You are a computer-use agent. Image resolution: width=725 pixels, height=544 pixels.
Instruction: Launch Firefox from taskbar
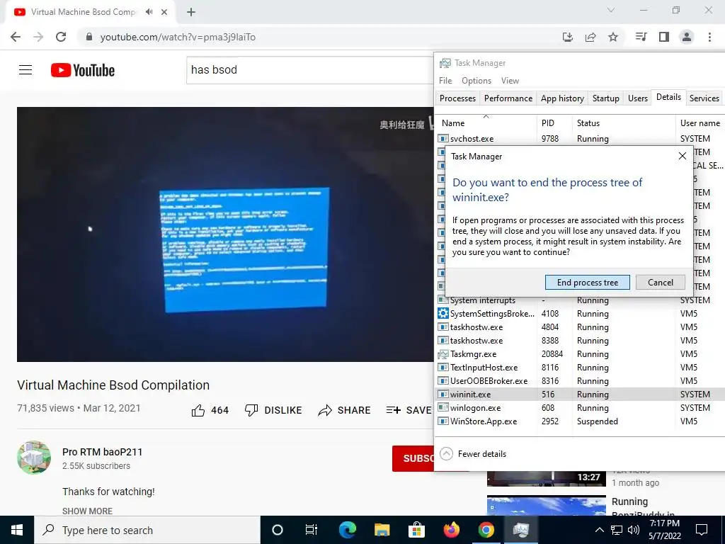pyautogui.click(x=451, y=530)
